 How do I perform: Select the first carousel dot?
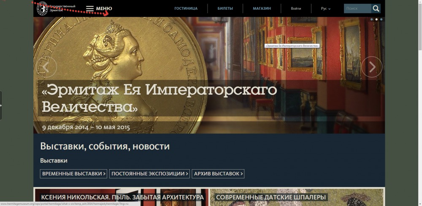tap(372, 19)
